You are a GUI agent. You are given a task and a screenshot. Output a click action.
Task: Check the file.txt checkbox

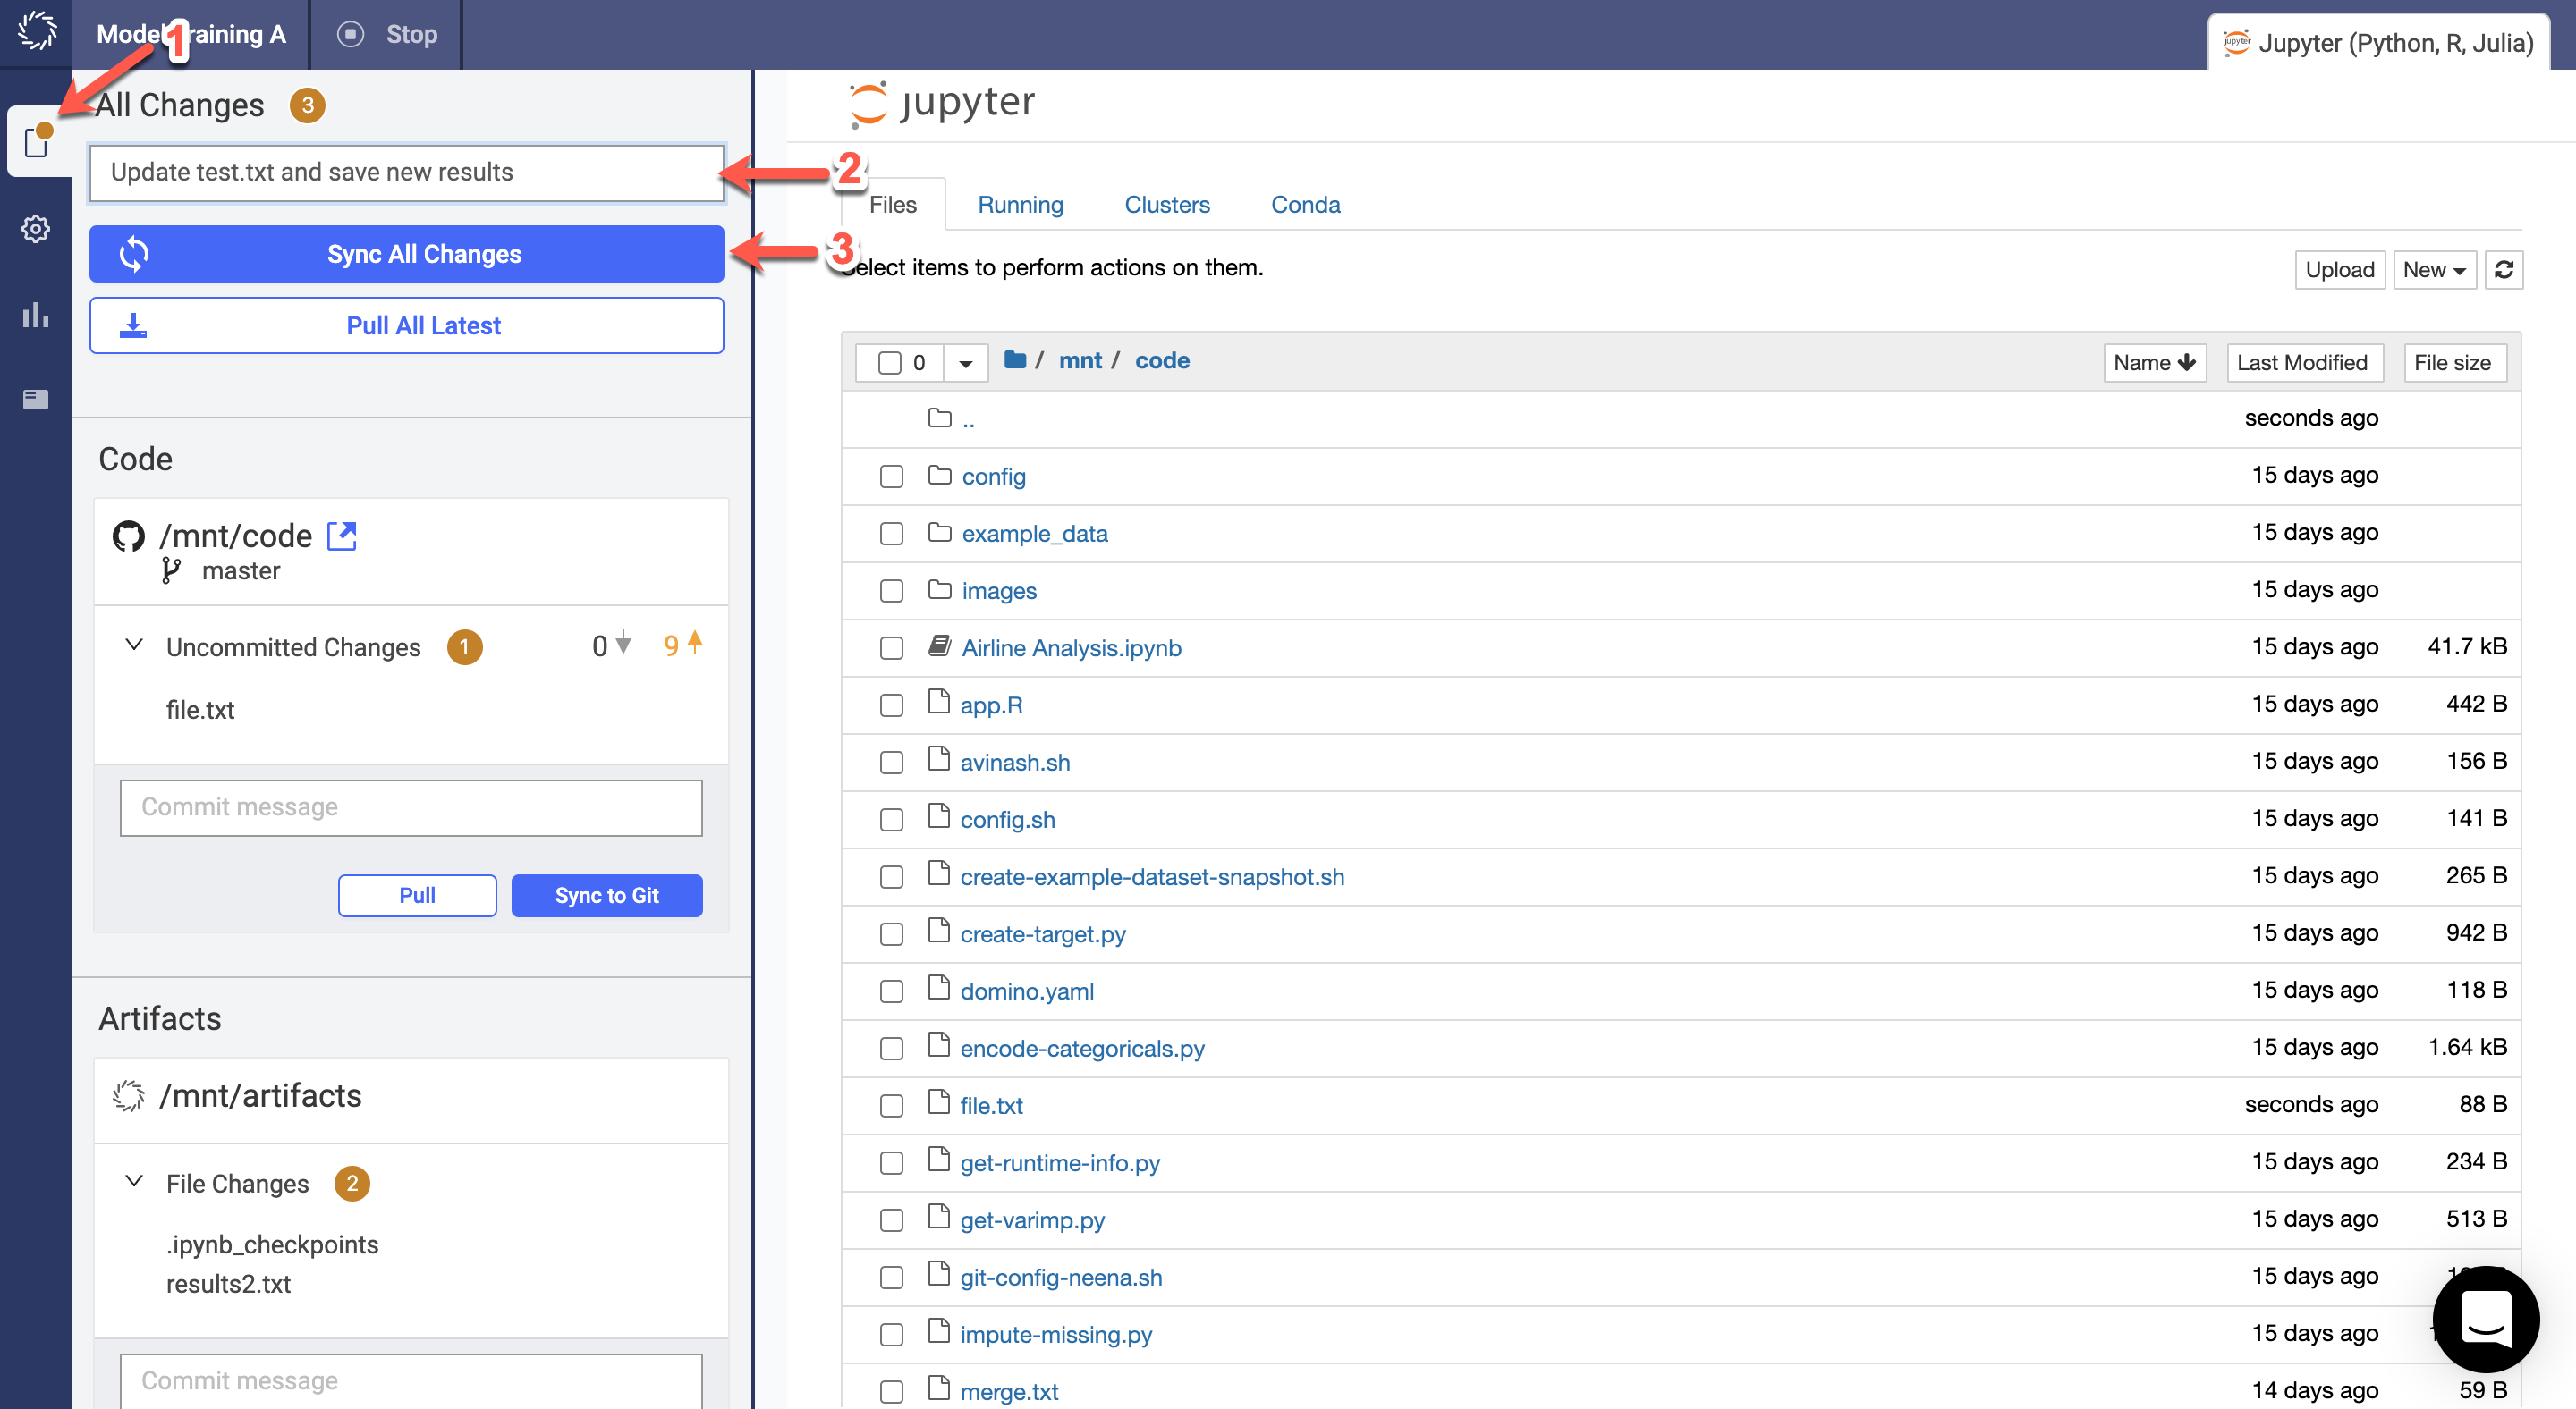point(891,1106)
